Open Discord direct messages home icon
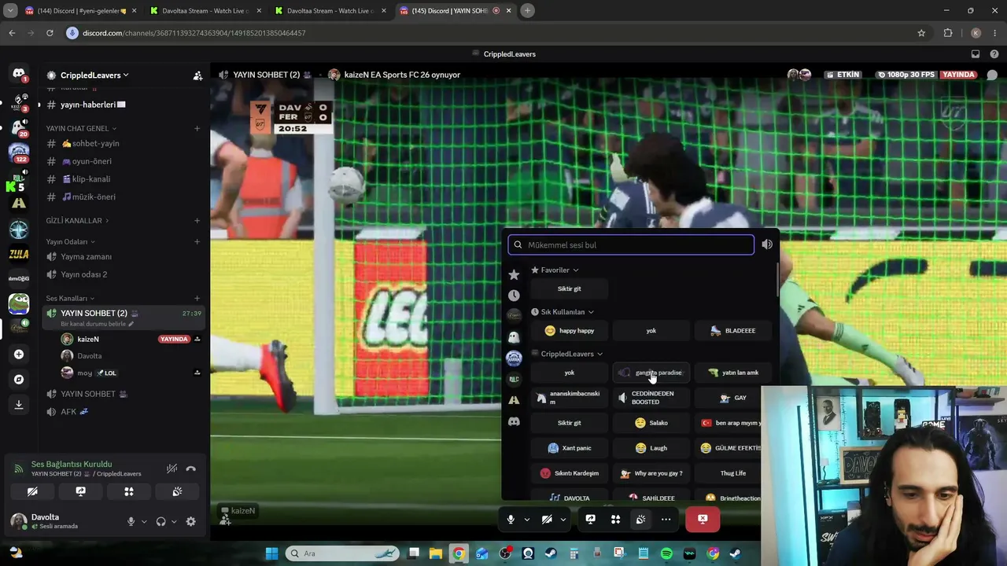The width and height of the screenshot is (1007, 566). point(19,73)
